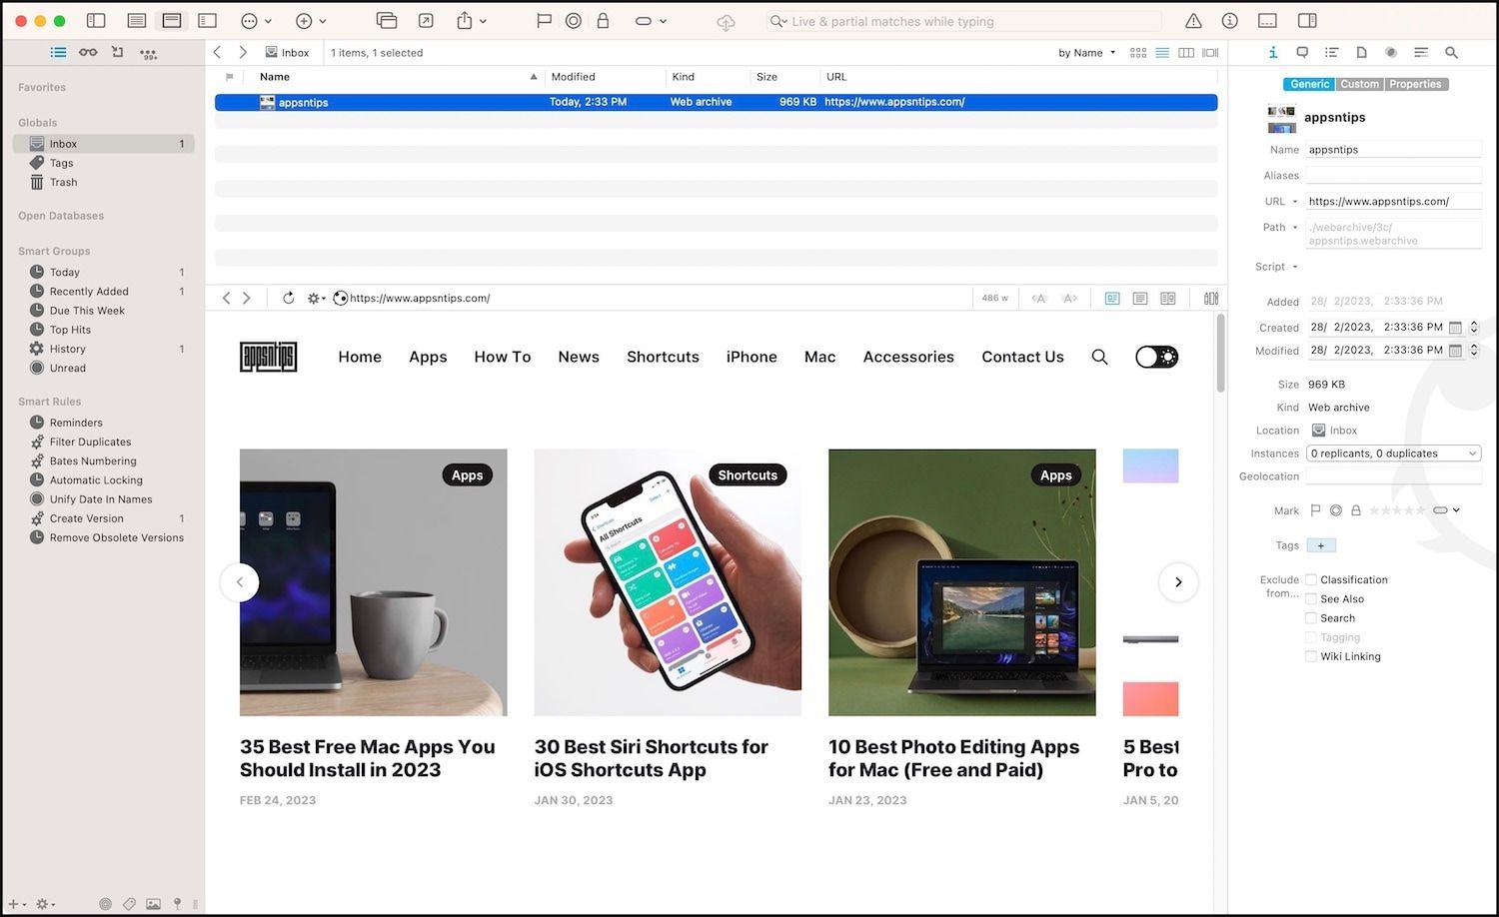Check Exclude from See Also checkbox
This screenshot has width=1499, height=917.
1311,599
